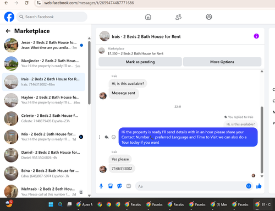
Task: Open Mehtaab's conversation
Action: point(43,191)
